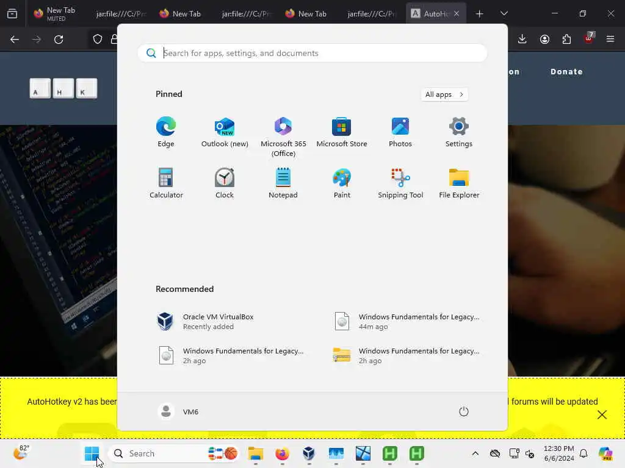Launch Photos app from Start menu
Image resolution: width=625 pixels, height=468 pixels.
[400, 132]
